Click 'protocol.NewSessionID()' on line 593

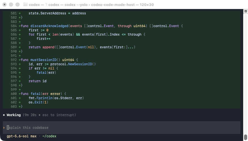(x=73, y=64)
